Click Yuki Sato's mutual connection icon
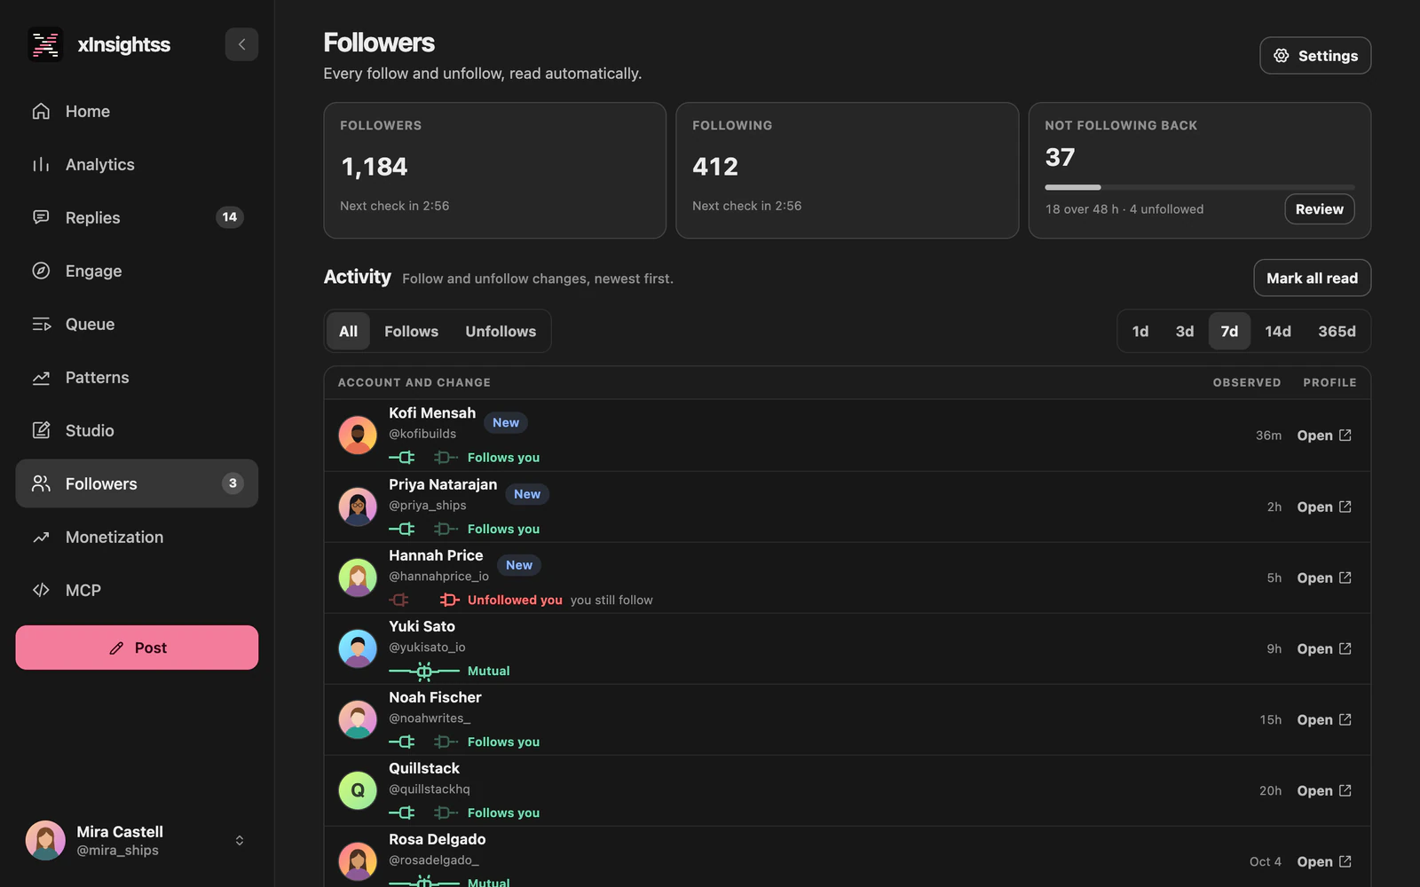This screenshot has width=1420, height=887. click(424, 671)
